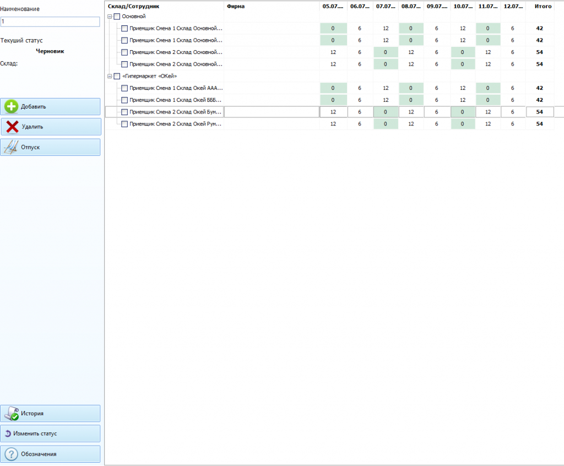The image size is (564, 466).
Task: Open the История change log
Action: 50,414
